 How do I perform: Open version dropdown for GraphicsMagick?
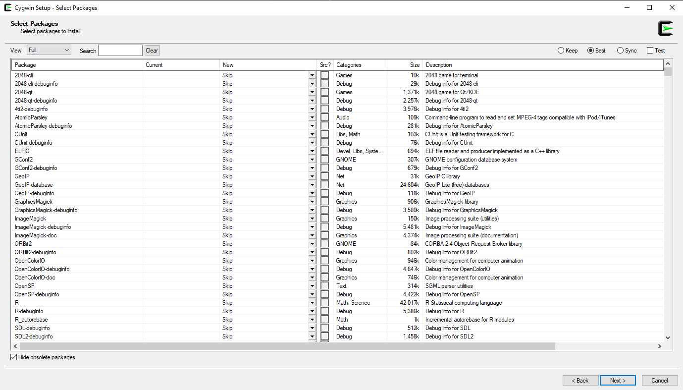tap(312, 202)
